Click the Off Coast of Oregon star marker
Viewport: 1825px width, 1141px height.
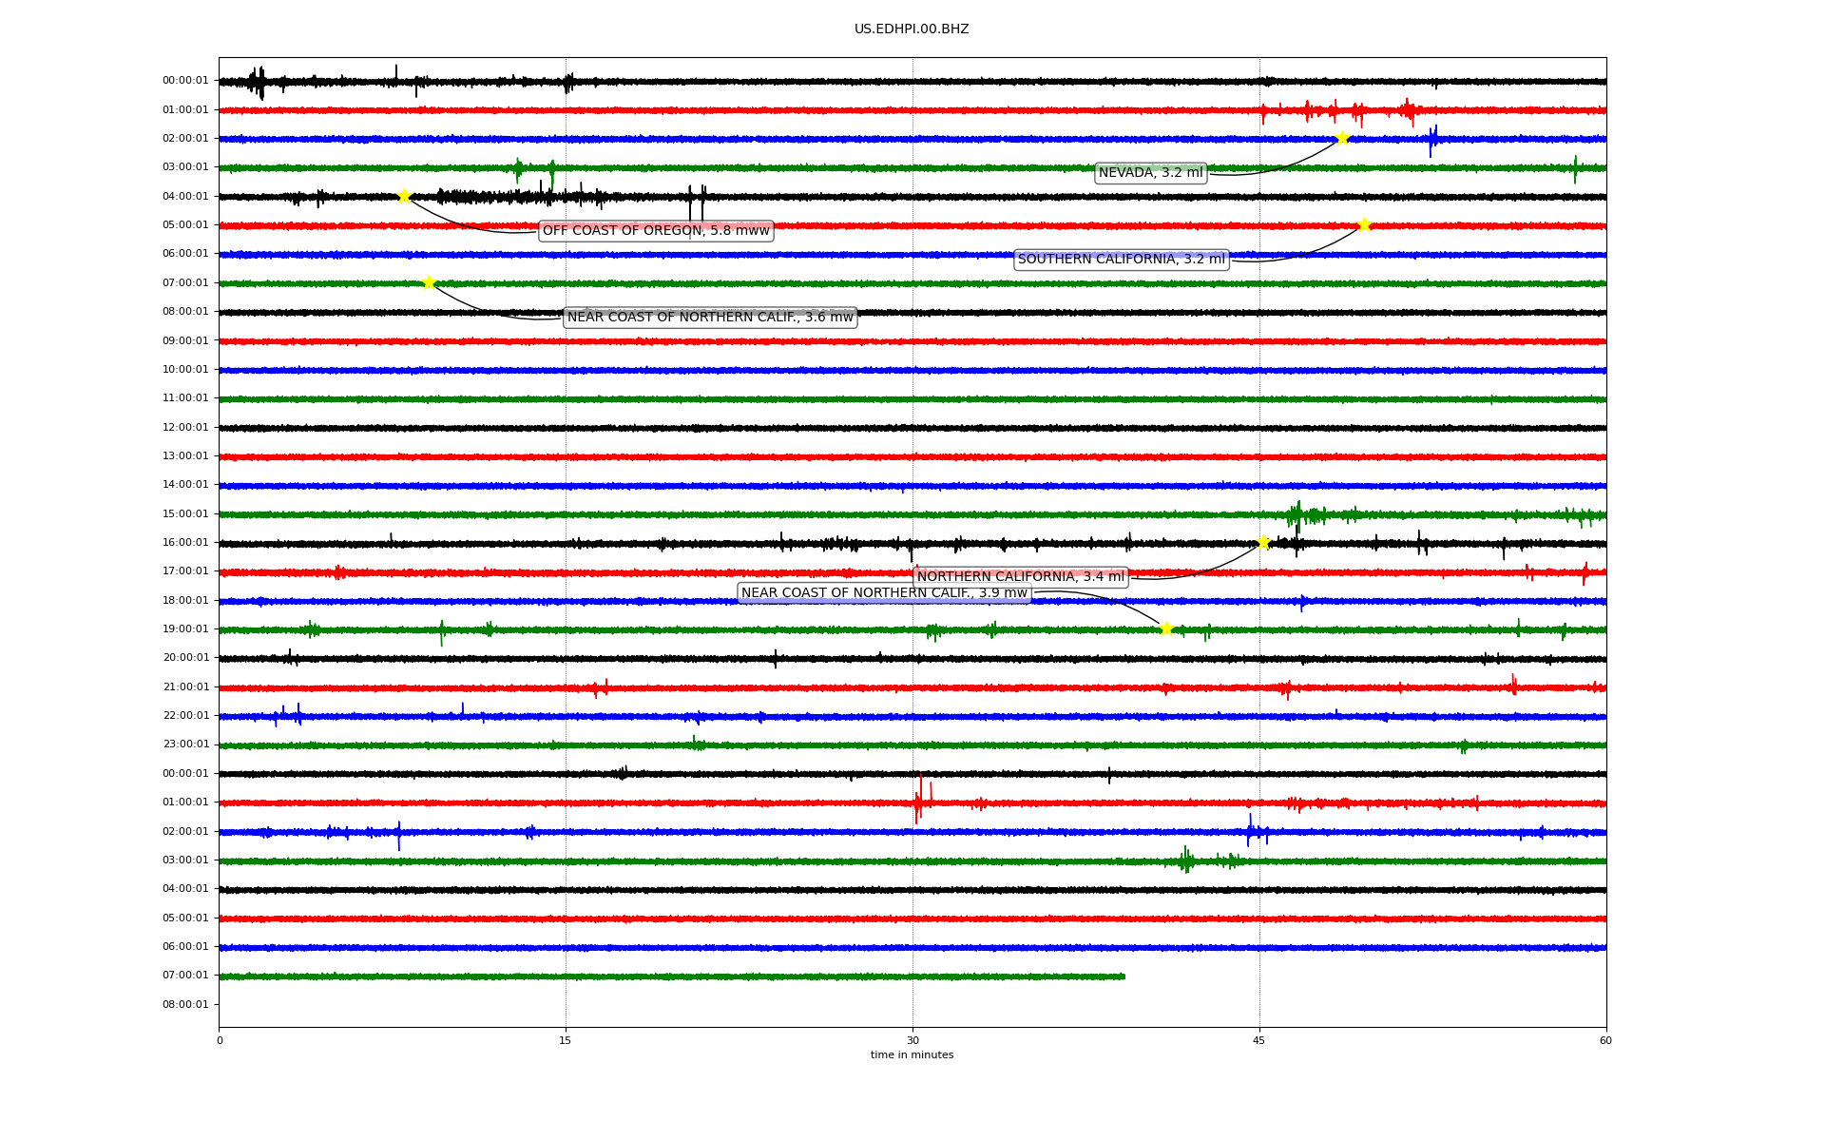click(404, 196)
